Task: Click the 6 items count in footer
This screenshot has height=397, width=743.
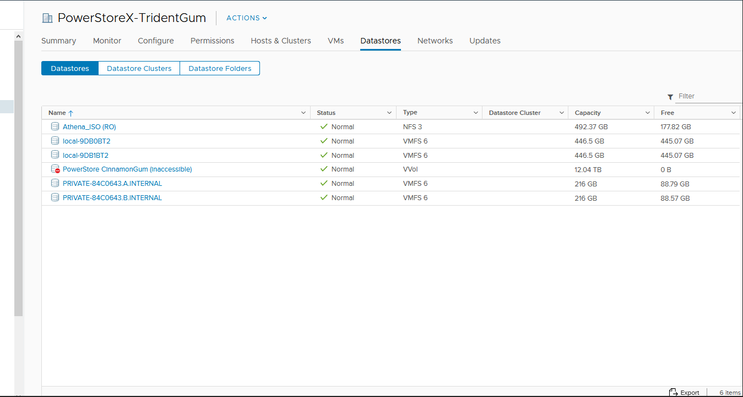Action: 730,393
